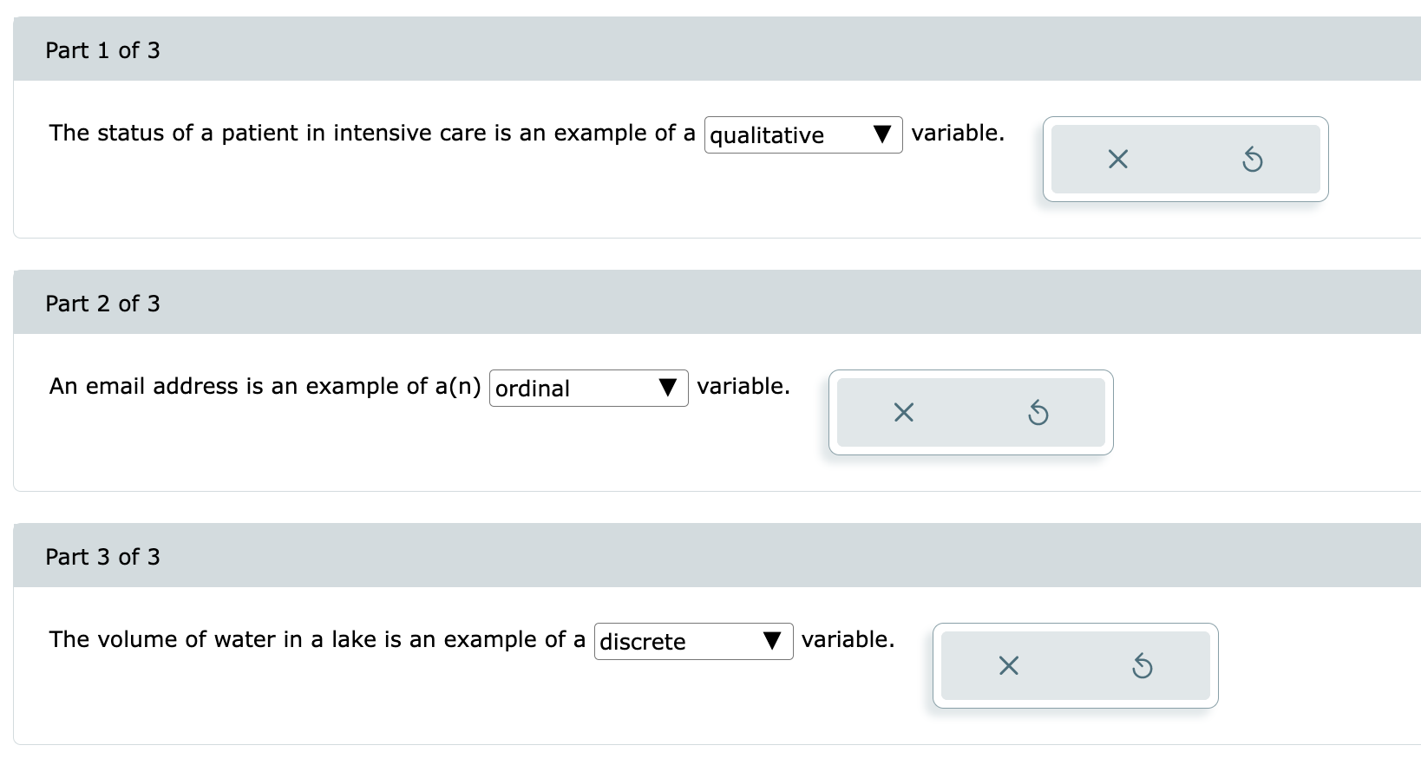Screen dimensions: 1421x765
Task: Click the undo icon in Part 3
Action: [1143, 665]
